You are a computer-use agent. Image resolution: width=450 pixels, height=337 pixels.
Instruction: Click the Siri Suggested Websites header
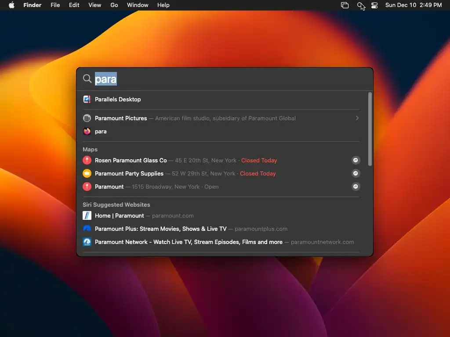point(116,204)
